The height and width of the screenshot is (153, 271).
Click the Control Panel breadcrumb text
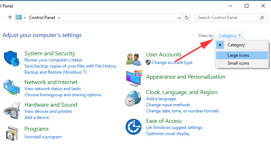(x=42, y=18)
